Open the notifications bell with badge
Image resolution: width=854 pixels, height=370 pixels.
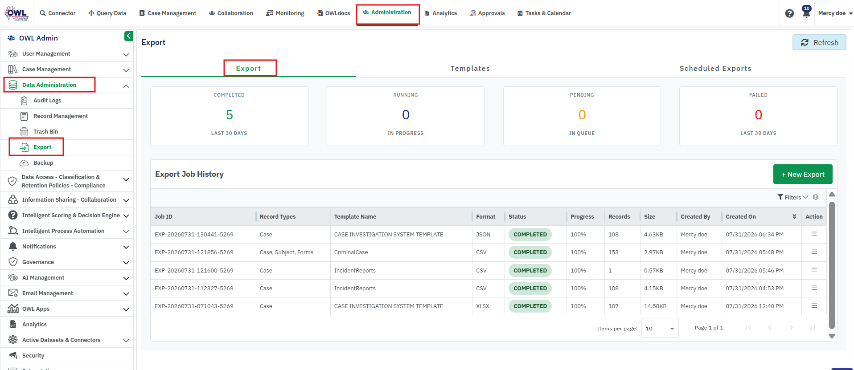tap(806, 12)
